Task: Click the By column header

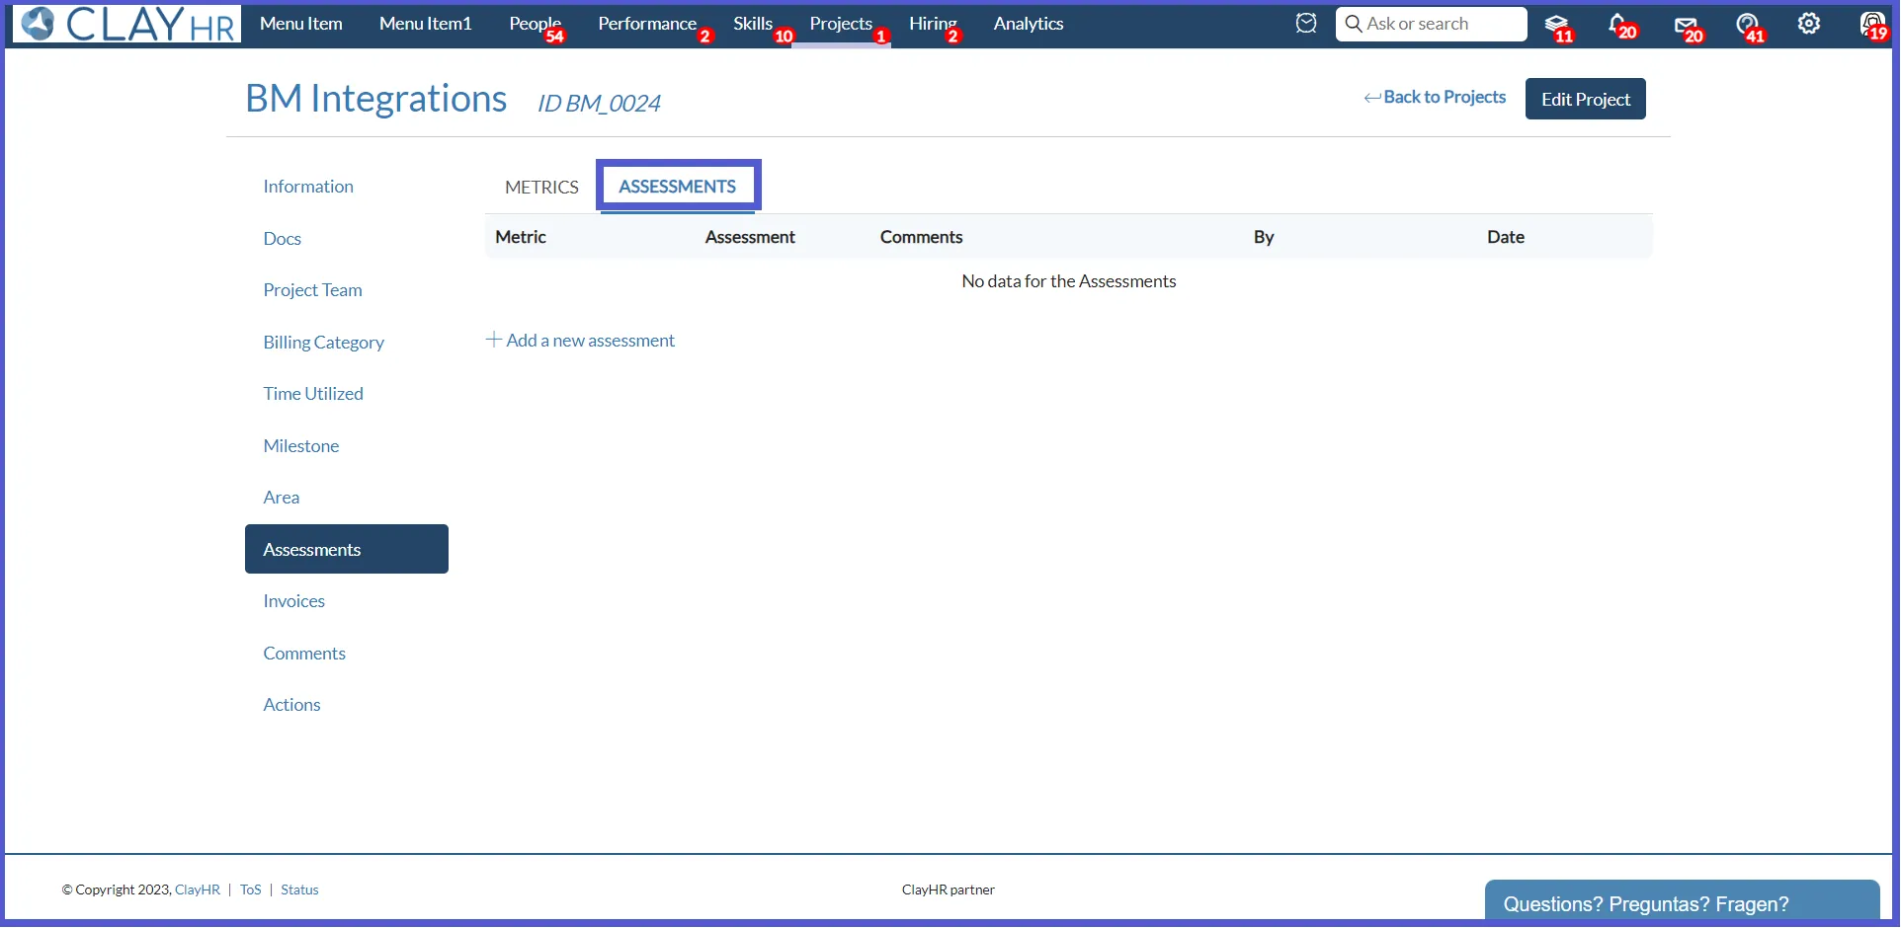Action: coord(1264,237)
